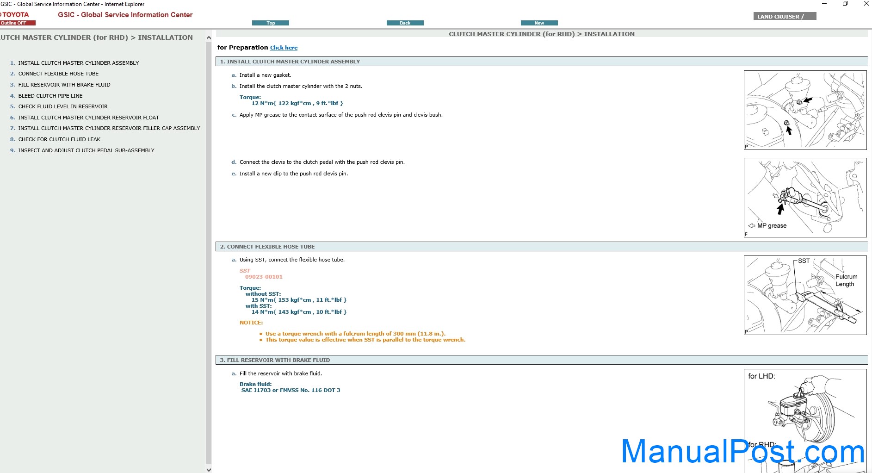Jump to Connect Flexible Hose Tube
The width and height of the screenshot is (872, 473).
click(x=58, y=74)
